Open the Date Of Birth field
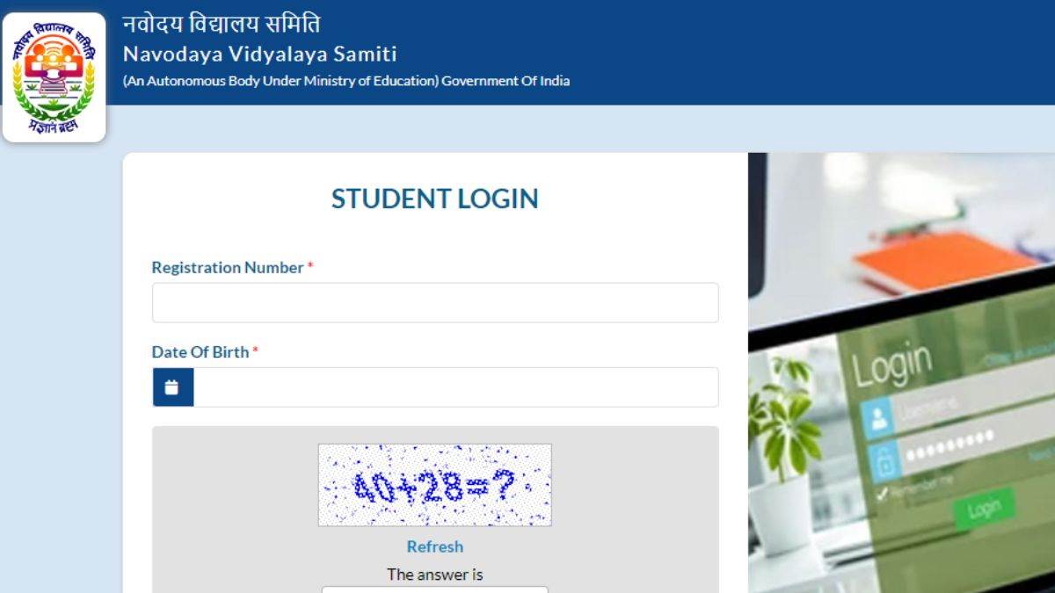 456,387
